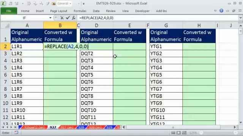Screen dimensions: 243x136
Task: Select row 5 header
Action: 5,68
